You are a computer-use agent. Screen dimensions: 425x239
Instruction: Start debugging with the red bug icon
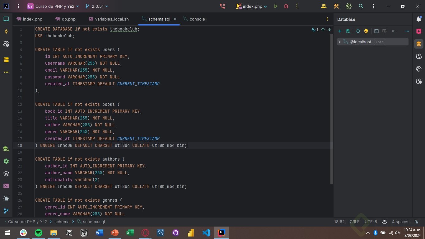pyautogui.click(x=286, y=6)
